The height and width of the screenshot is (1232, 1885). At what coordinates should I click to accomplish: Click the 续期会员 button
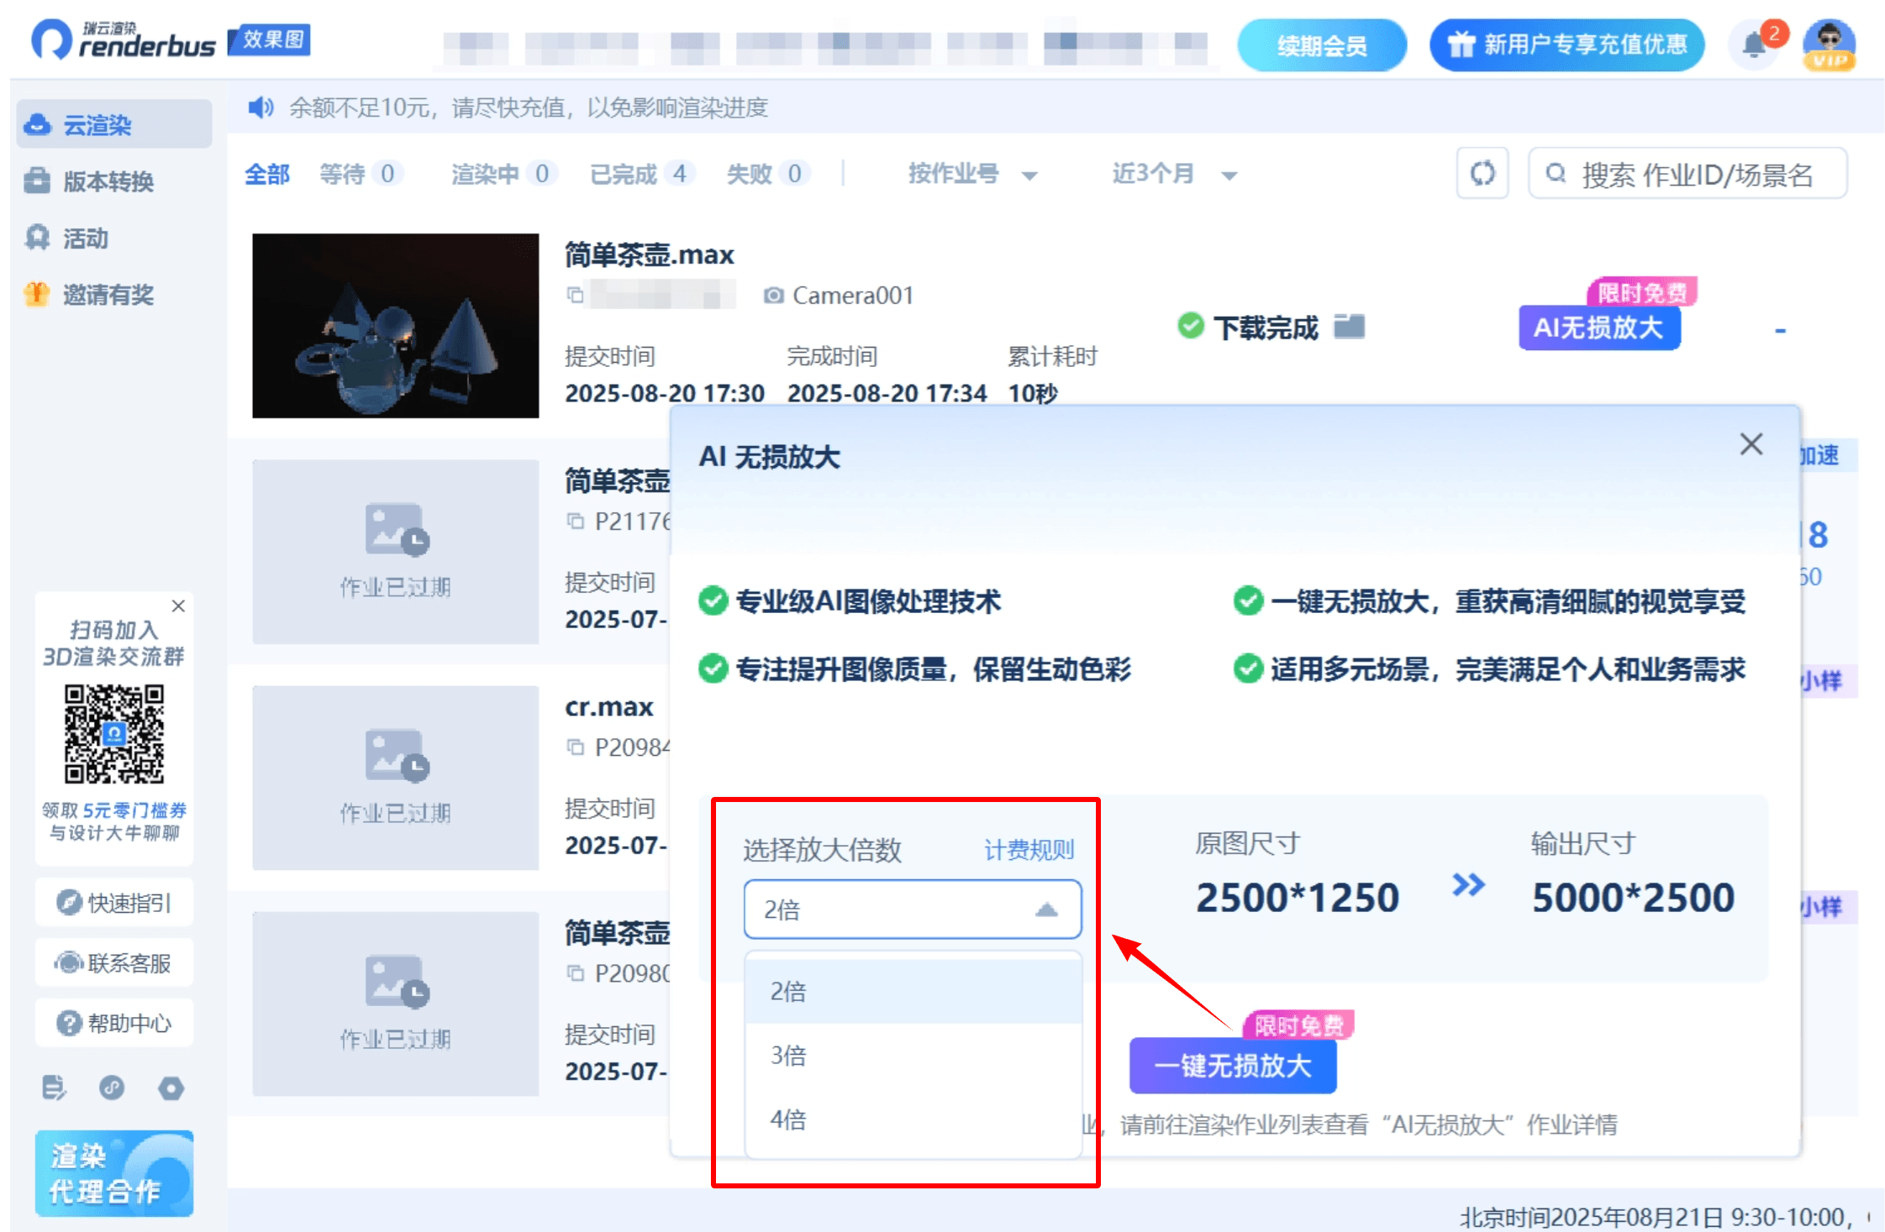1322,45
